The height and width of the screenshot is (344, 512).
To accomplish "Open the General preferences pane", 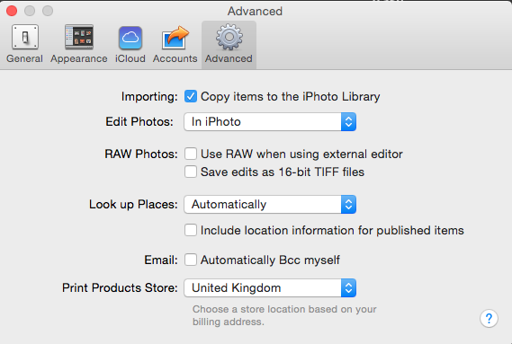I will point(25,44).
